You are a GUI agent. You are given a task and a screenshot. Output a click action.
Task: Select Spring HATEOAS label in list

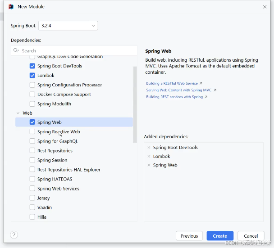point(55,179)
